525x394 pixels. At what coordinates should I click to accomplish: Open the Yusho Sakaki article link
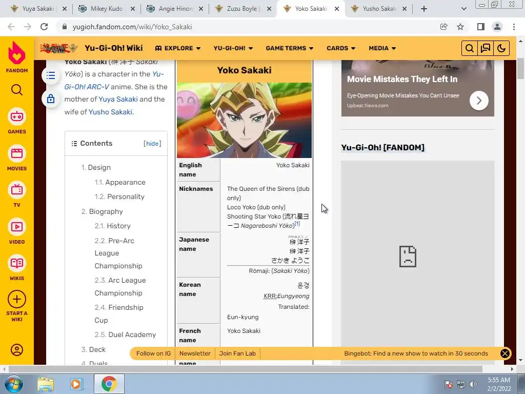pyautogui.click(x=110, y=112)
